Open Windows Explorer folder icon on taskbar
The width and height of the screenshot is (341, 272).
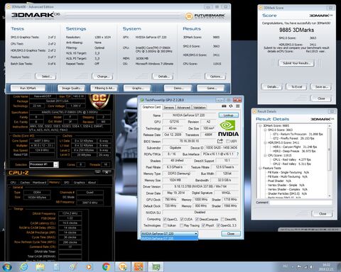(40, 267)
